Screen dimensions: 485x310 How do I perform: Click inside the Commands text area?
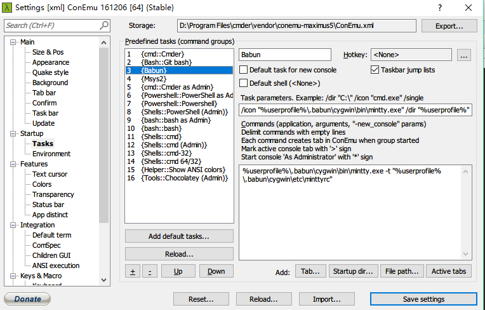[351, 212]
